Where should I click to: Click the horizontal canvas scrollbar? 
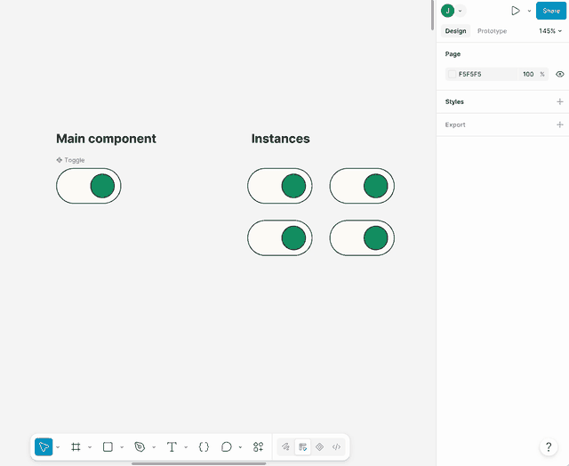[199, 463]
